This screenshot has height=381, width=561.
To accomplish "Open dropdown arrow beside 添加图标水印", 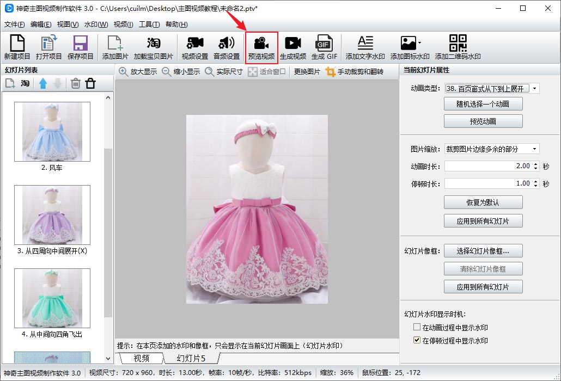I will 419,42.
